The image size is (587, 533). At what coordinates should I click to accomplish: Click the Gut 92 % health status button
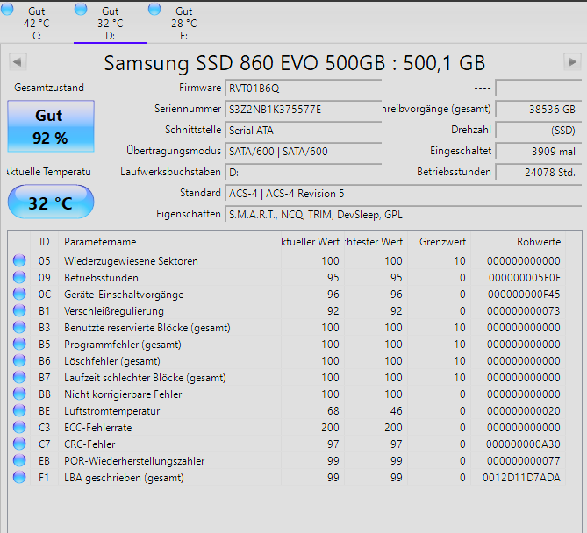pyautogui.click(x=51, y=126)
